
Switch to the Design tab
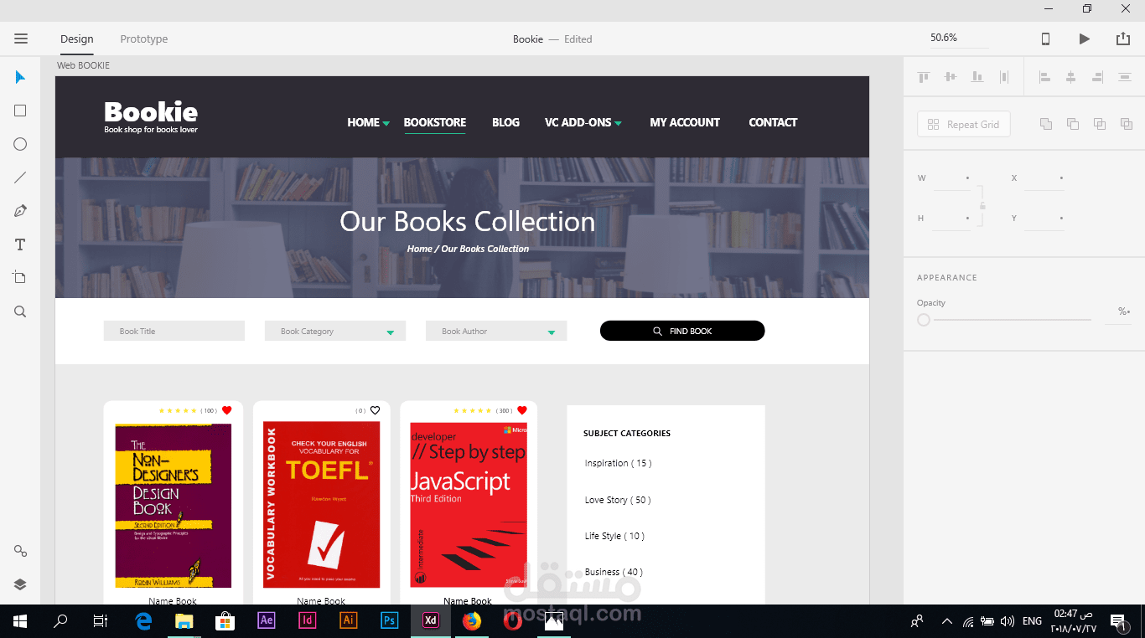[x=77, y=39]
